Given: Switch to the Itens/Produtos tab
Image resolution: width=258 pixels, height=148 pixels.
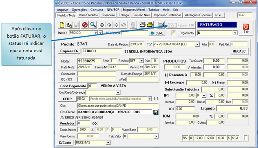Looking at the screenshot, I should pyautogui.click(x=88, y=15).
